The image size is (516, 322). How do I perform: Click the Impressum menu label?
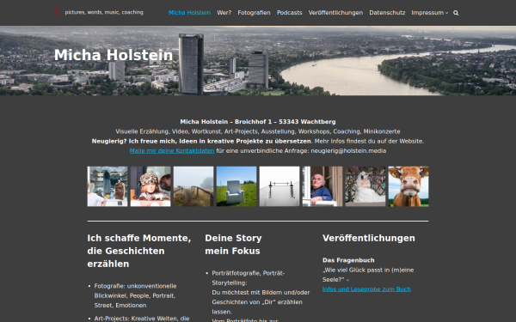(x=427, y=13)
